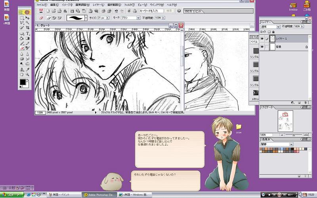Click the Help question mark icon
The width and height of the screenshot is (317, 198).
click(179, 11)
